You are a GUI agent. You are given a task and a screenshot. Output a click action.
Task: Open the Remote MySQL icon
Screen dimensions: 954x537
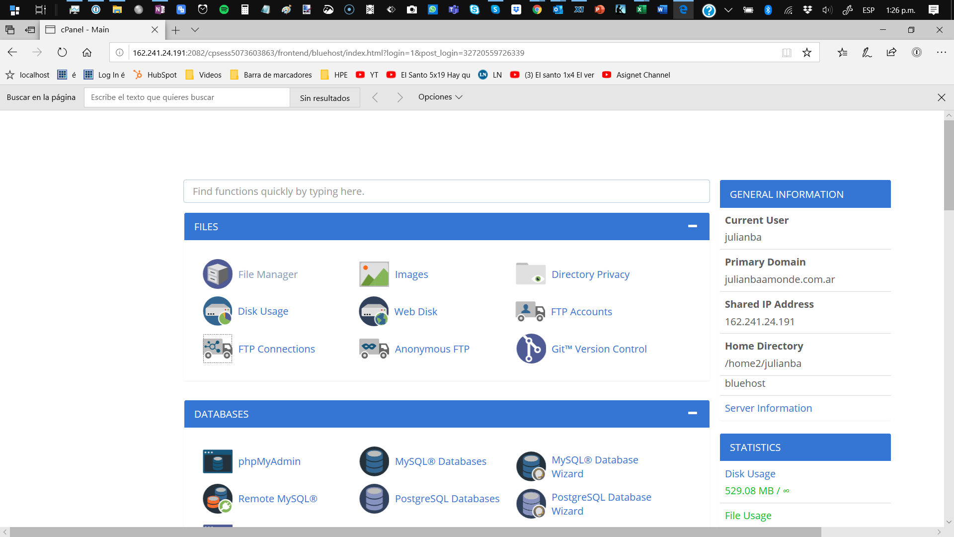point(218,498)
